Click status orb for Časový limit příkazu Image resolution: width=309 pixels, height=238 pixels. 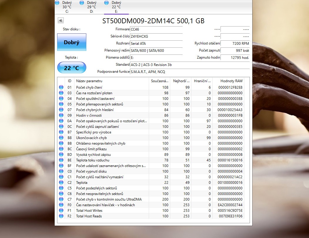click(x=61, y=149)
